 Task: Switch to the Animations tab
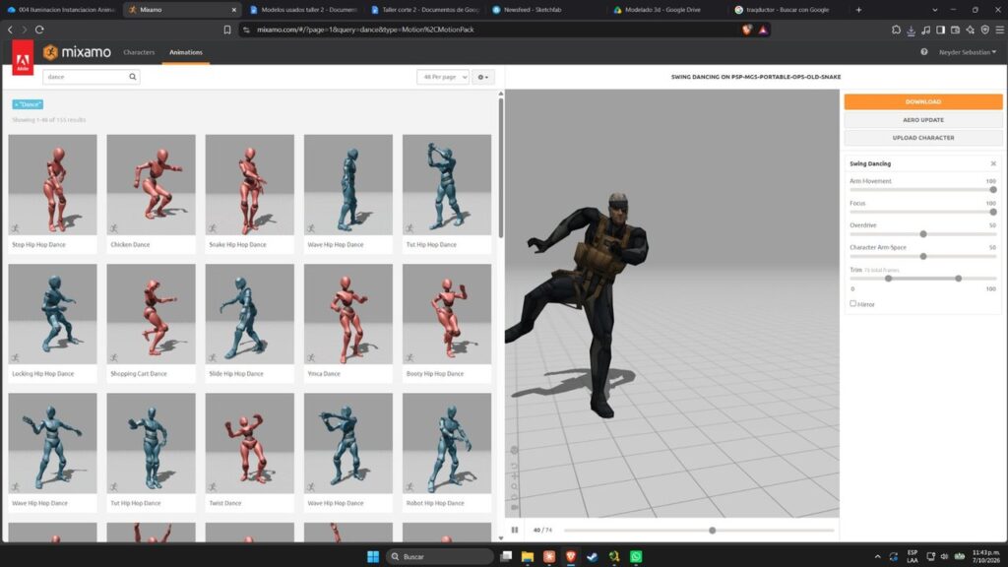tap(186, 52)
